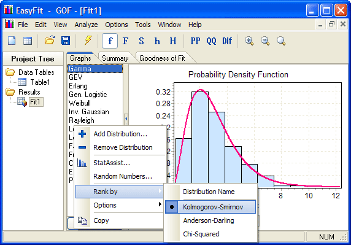The image size is (351, 245).
Task: Click the Results folder icon
Action: pos(10,92)
